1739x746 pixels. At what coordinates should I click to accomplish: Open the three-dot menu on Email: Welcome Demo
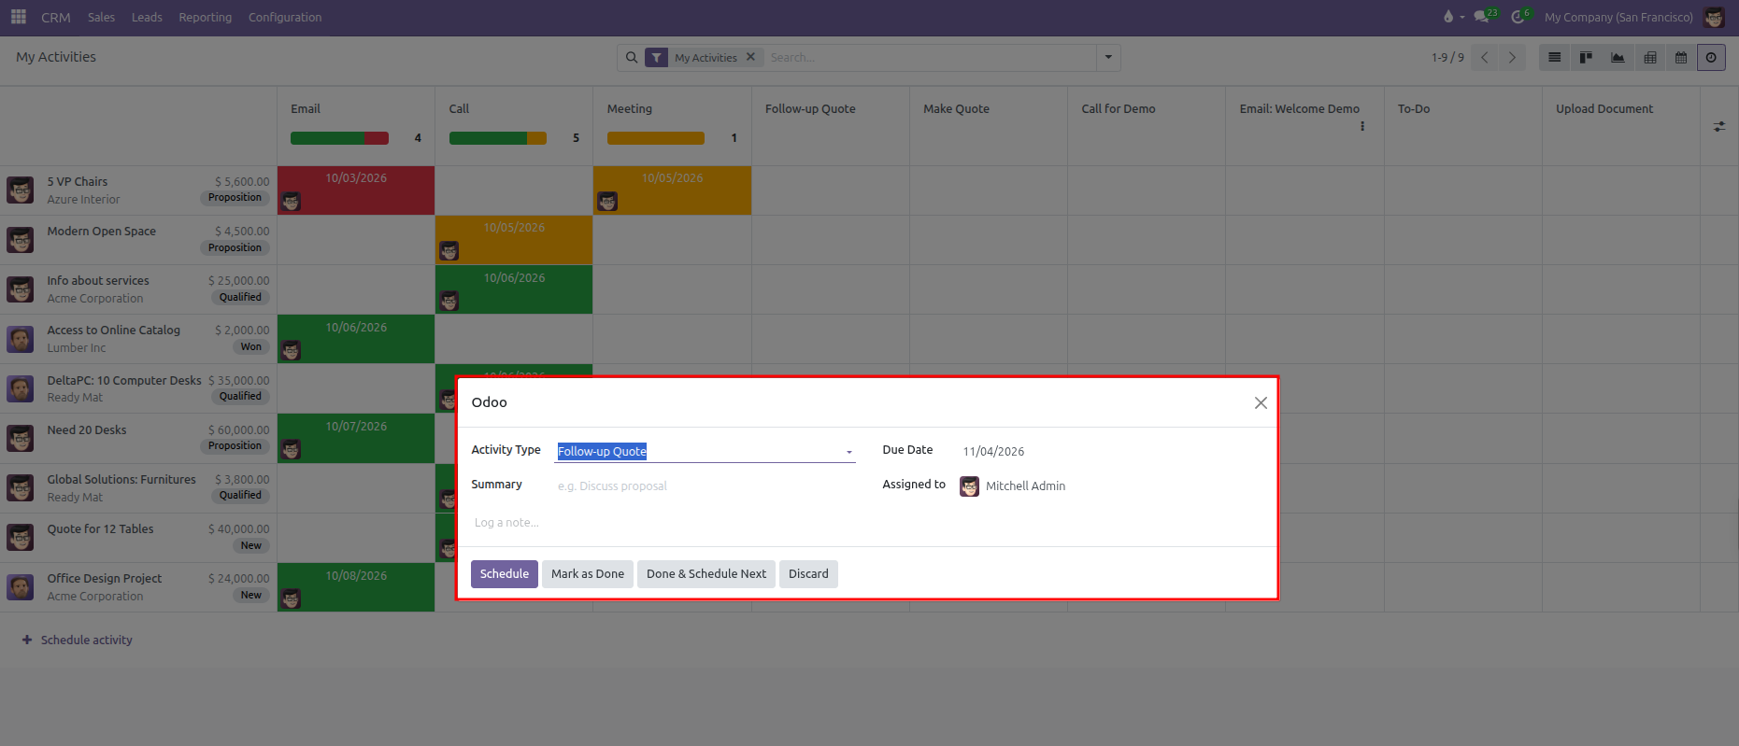[x=1362, y=126]
